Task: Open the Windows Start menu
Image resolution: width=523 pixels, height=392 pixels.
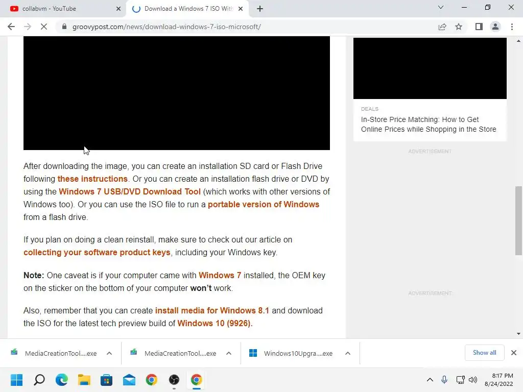Action: tap(16, 380)
